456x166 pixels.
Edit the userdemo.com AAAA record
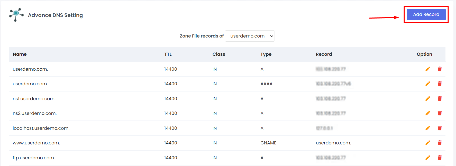[x=428, y=84]
